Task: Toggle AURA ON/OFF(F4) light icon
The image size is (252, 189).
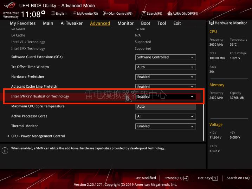Action: coord(169,13)
